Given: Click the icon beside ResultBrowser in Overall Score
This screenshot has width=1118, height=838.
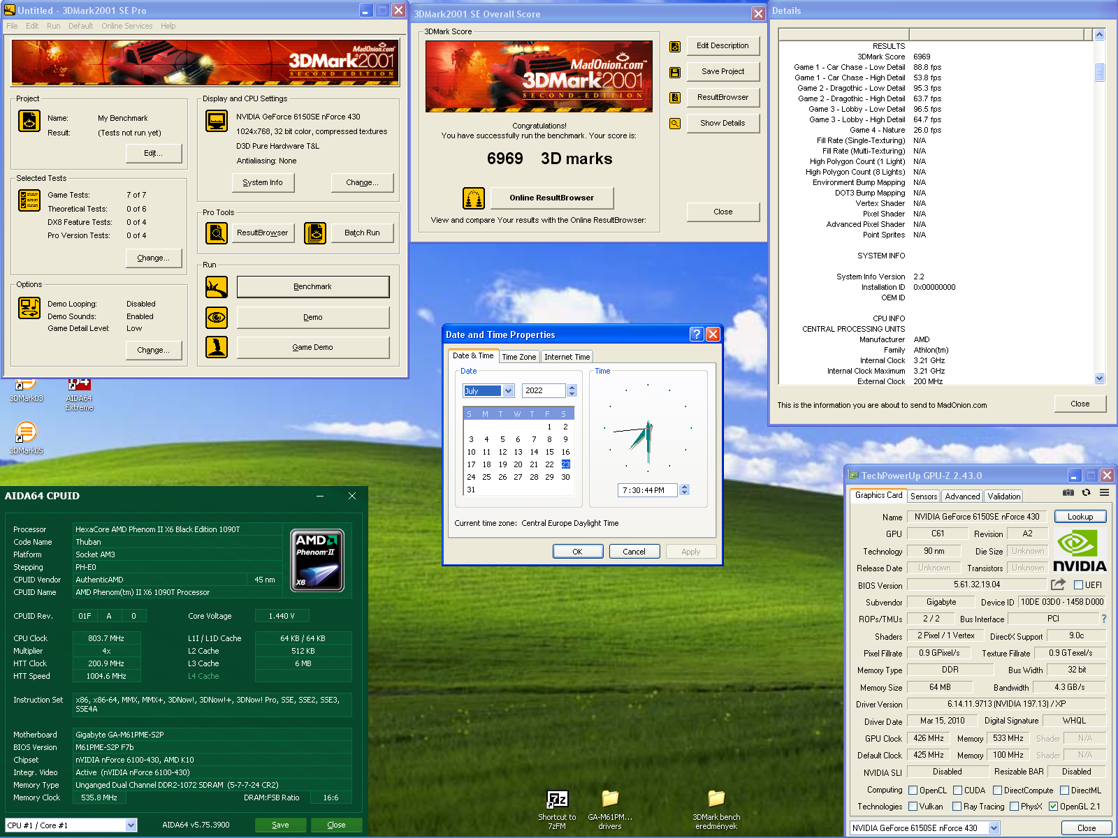Looking at the screenshot, I should click(675, 98).
